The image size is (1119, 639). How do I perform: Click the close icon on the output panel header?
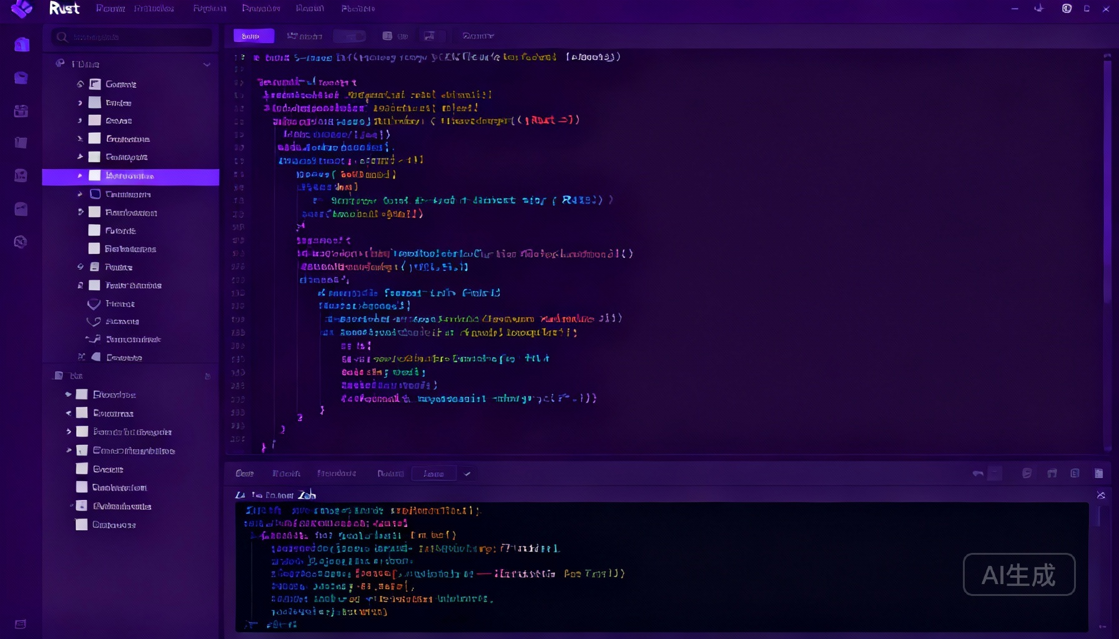click(1101, 495)
